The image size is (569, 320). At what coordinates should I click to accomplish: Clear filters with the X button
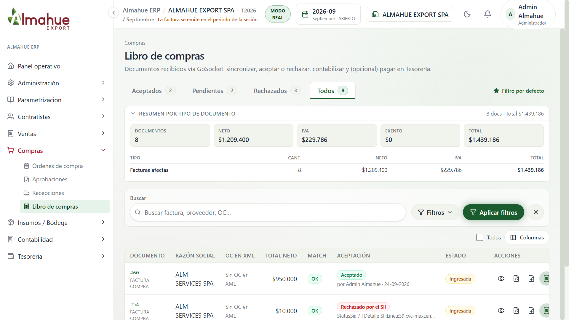coord(536,212)
